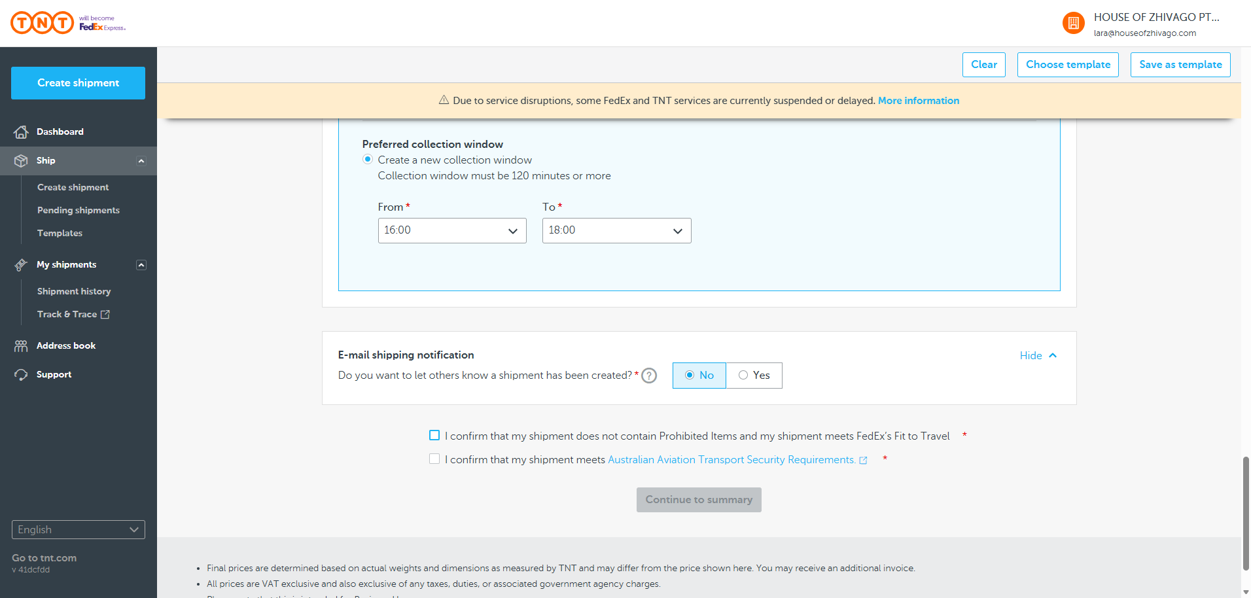This screenshot has height=598, width=1251.
Task: Open the More information link
Action: (918, 101)
